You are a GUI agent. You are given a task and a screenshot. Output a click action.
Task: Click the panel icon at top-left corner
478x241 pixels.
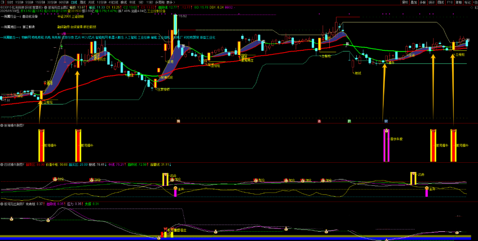coord(3,2)
